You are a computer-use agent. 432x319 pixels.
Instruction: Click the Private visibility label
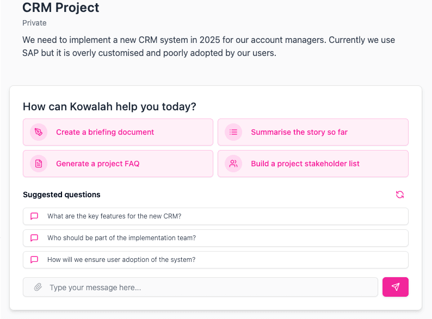(x=34, y=23)
